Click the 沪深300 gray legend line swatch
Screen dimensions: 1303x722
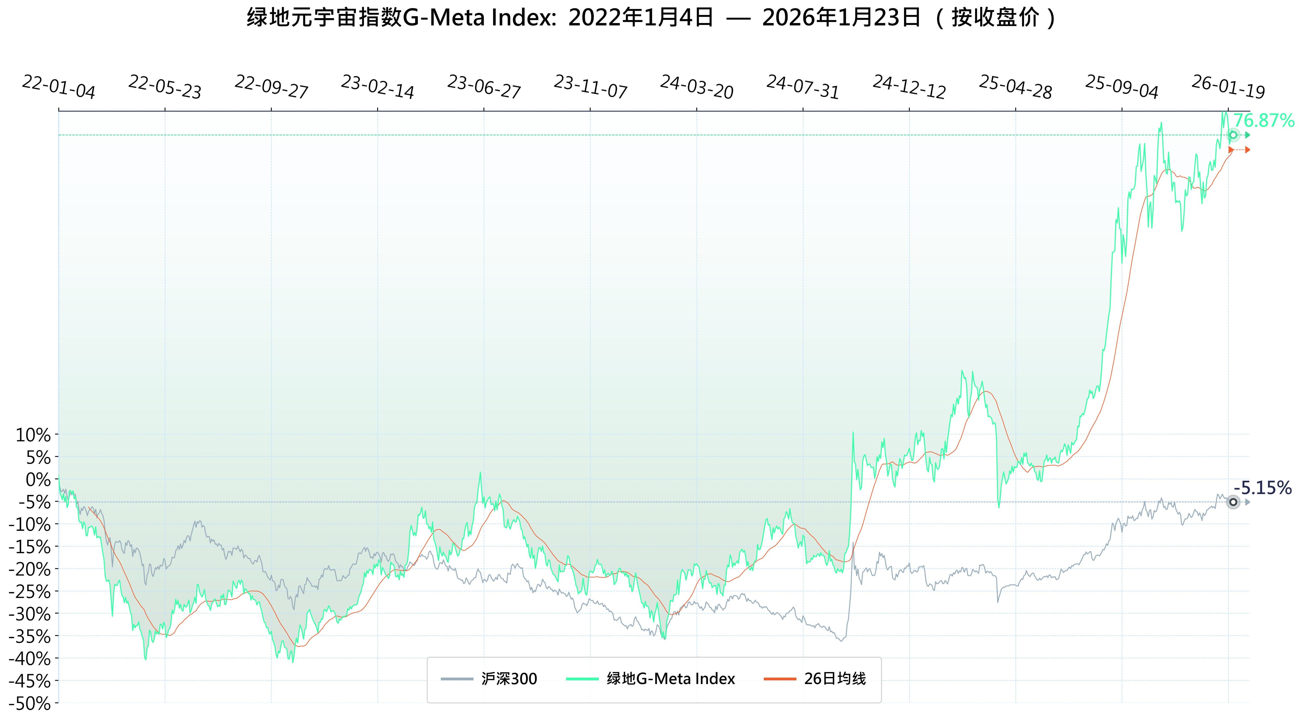457,679
